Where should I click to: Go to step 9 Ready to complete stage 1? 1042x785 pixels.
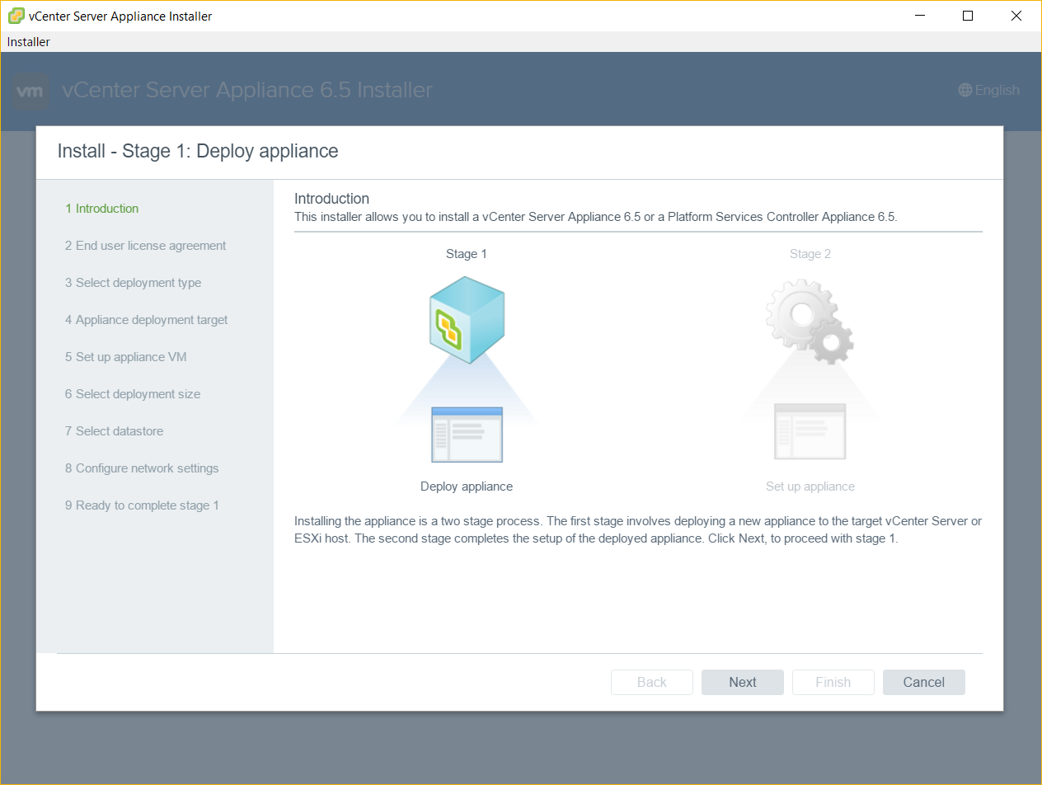click(143, 505)
